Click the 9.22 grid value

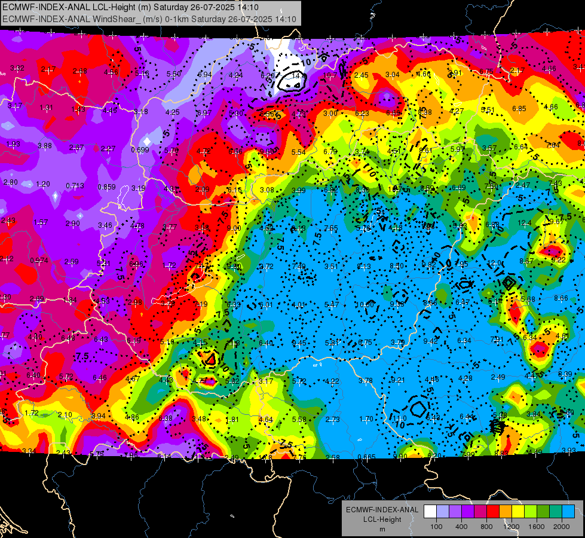coord(558,260)
